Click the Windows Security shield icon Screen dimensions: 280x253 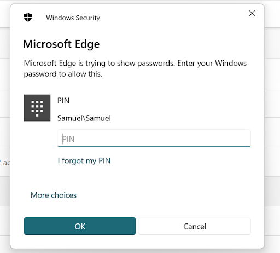click(28, 18)
